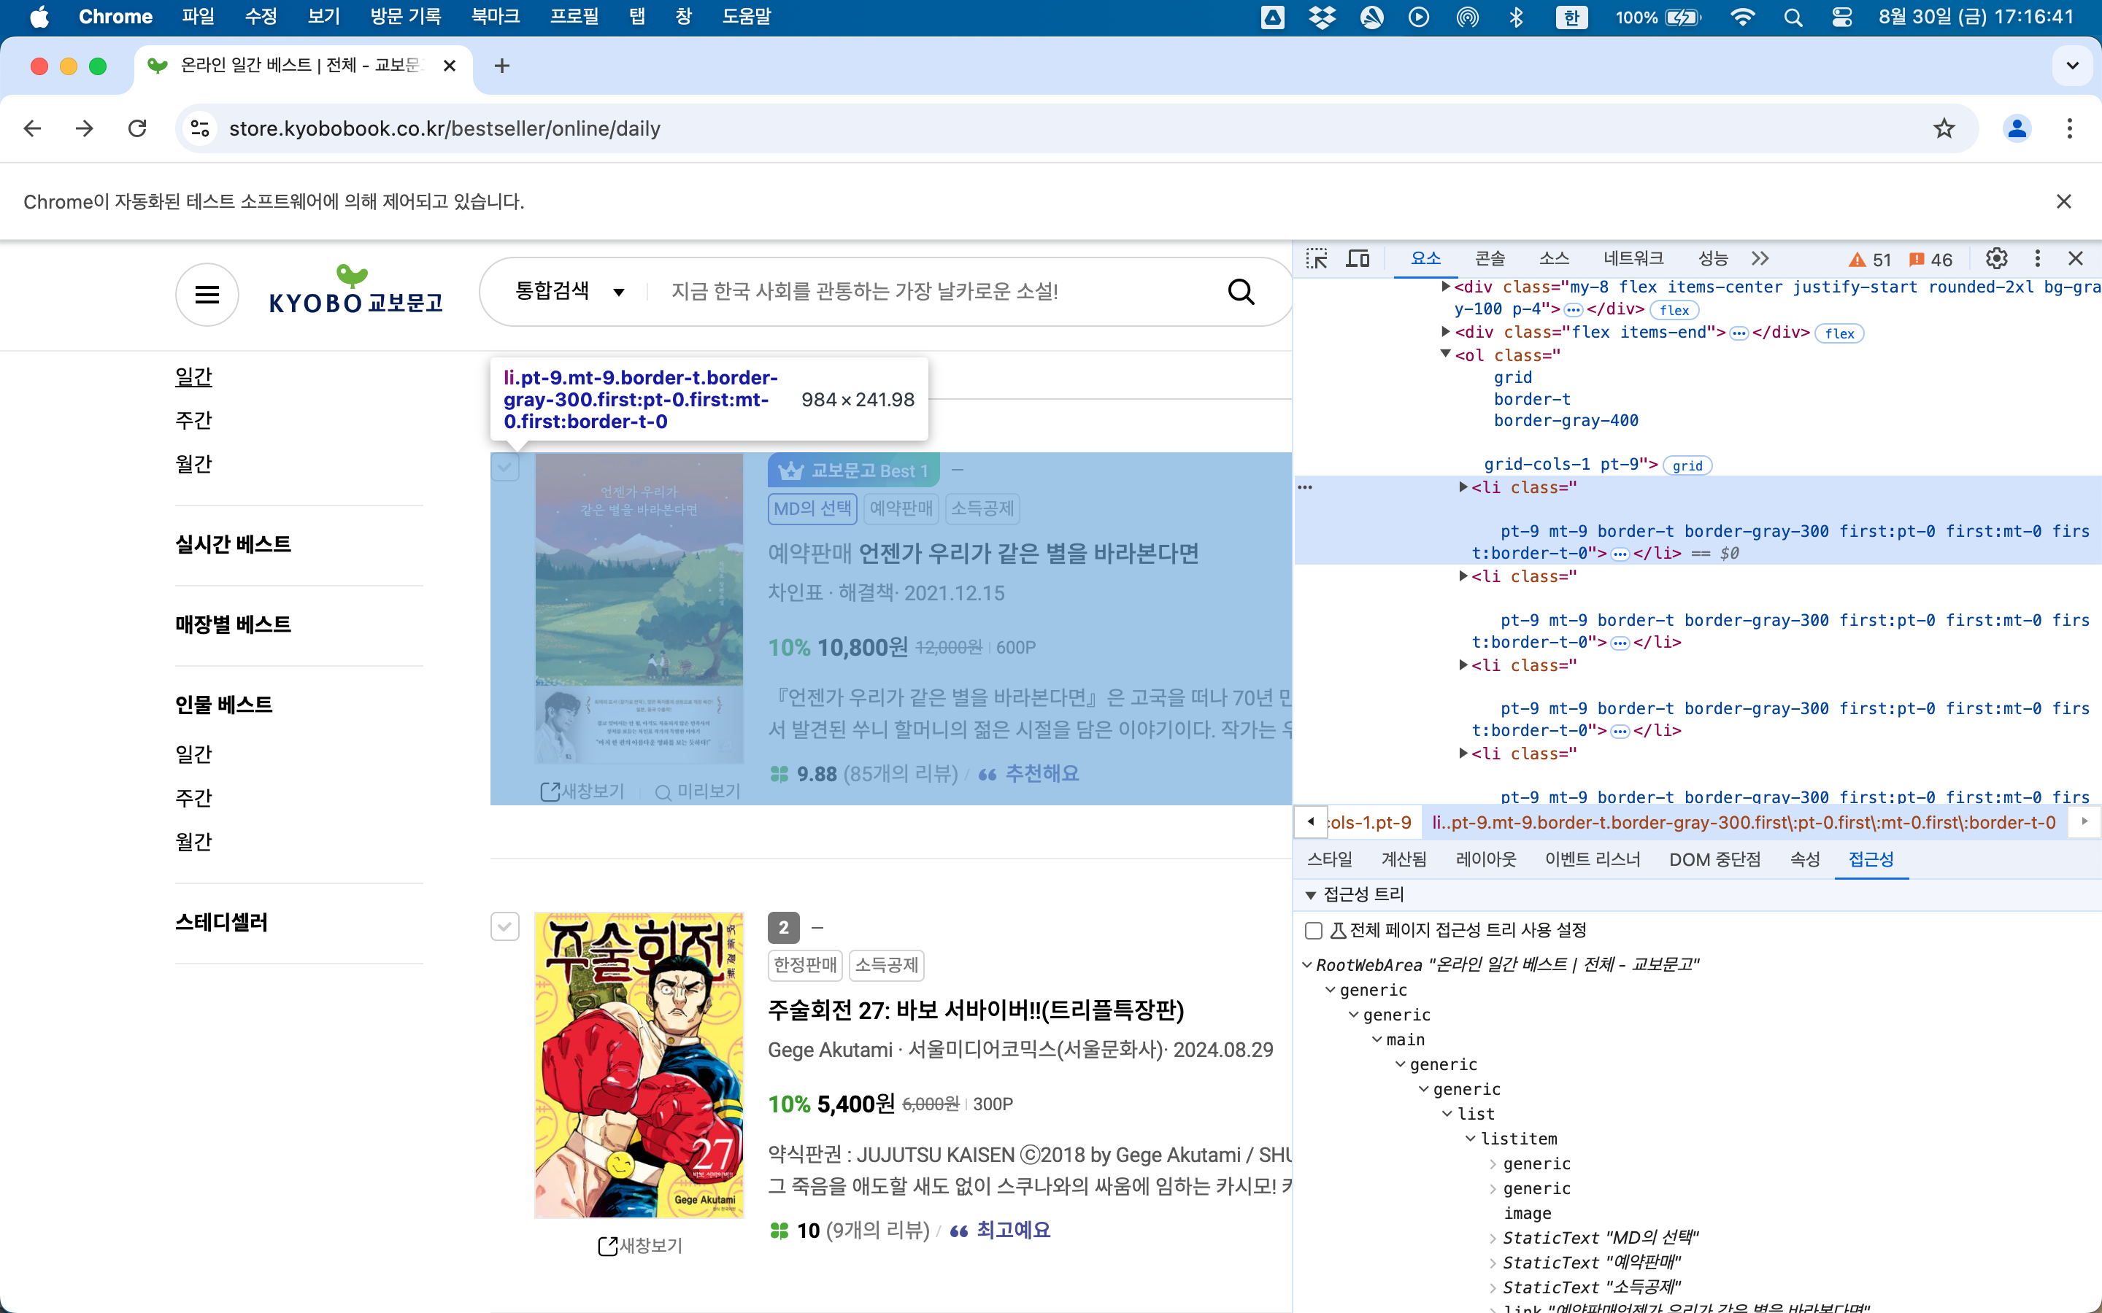Collapse the main node in accessibility tree
This screenshot has height=1313, width=2102.
click(1377, 1039)
